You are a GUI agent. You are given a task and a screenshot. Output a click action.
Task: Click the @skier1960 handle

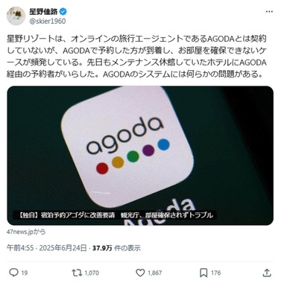point(48,21)
